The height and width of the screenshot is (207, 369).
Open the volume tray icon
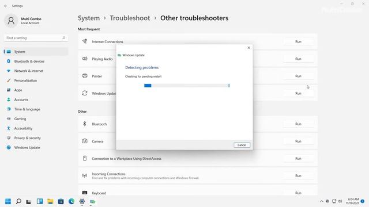(340, 201)
